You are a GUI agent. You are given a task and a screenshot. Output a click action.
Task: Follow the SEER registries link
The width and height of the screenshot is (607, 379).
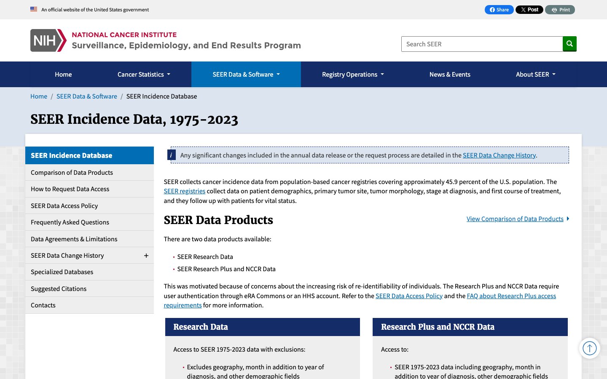click(x=185, y=191)
